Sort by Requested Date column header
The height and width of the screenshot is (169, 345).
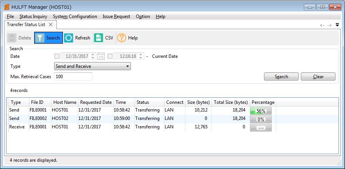pyautogui.click(x=96, y=102)
